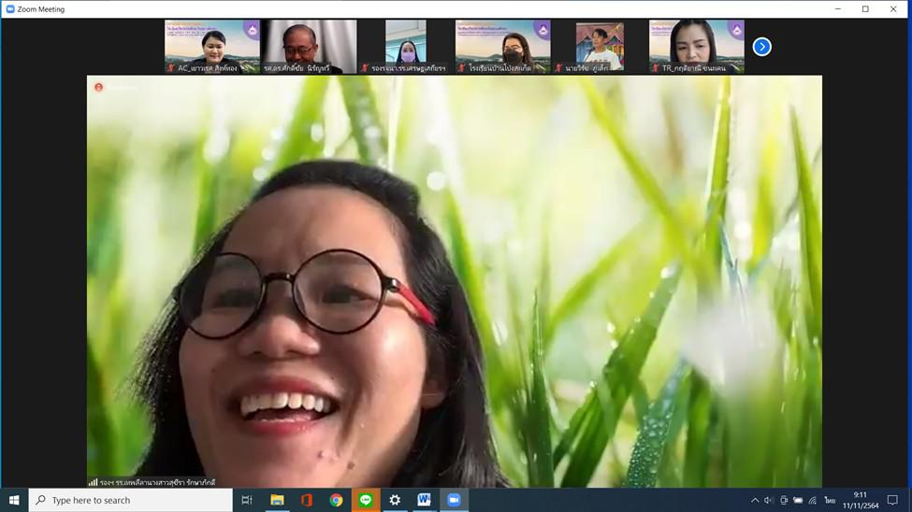Click the Zoom Meeting title bar icon

[10, 8]
